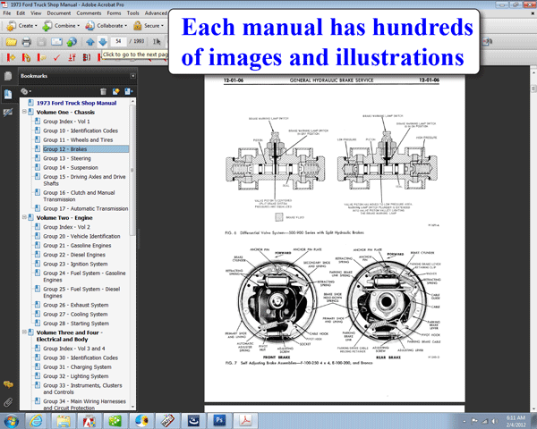Click the system tray volume icon
Image resolution: width=537 pixels, height=429 pixels.
[495, 421]
